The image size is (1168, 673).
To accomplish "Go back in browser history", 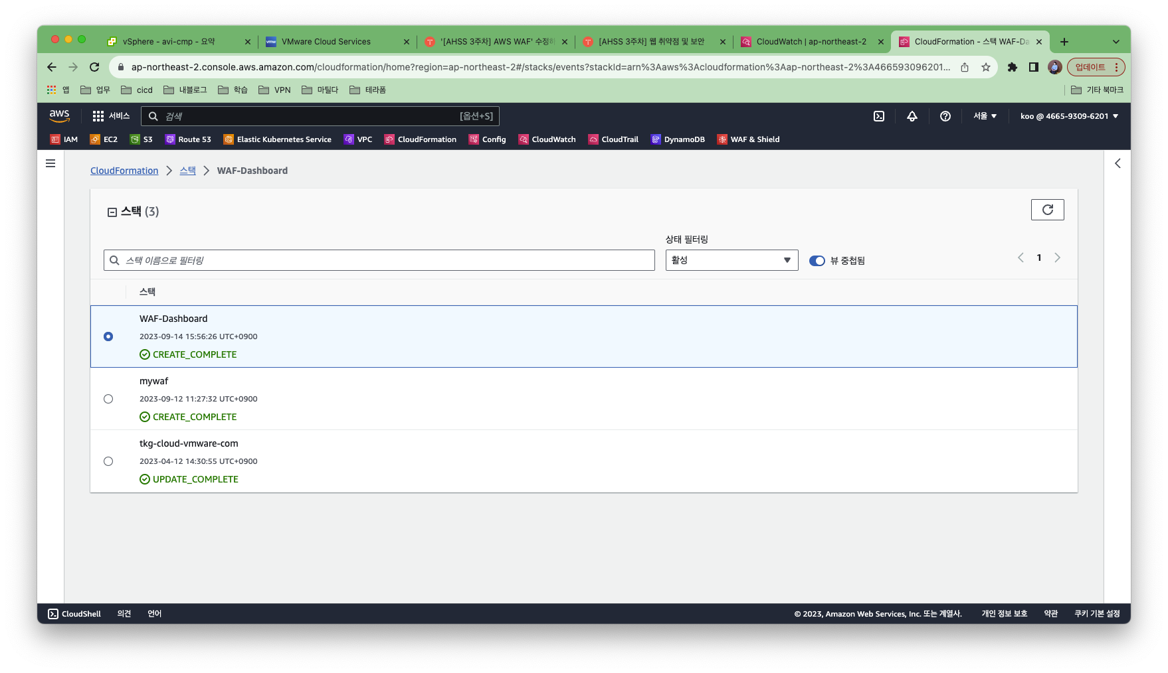I will pyautogui.click(x=52, y=67).
